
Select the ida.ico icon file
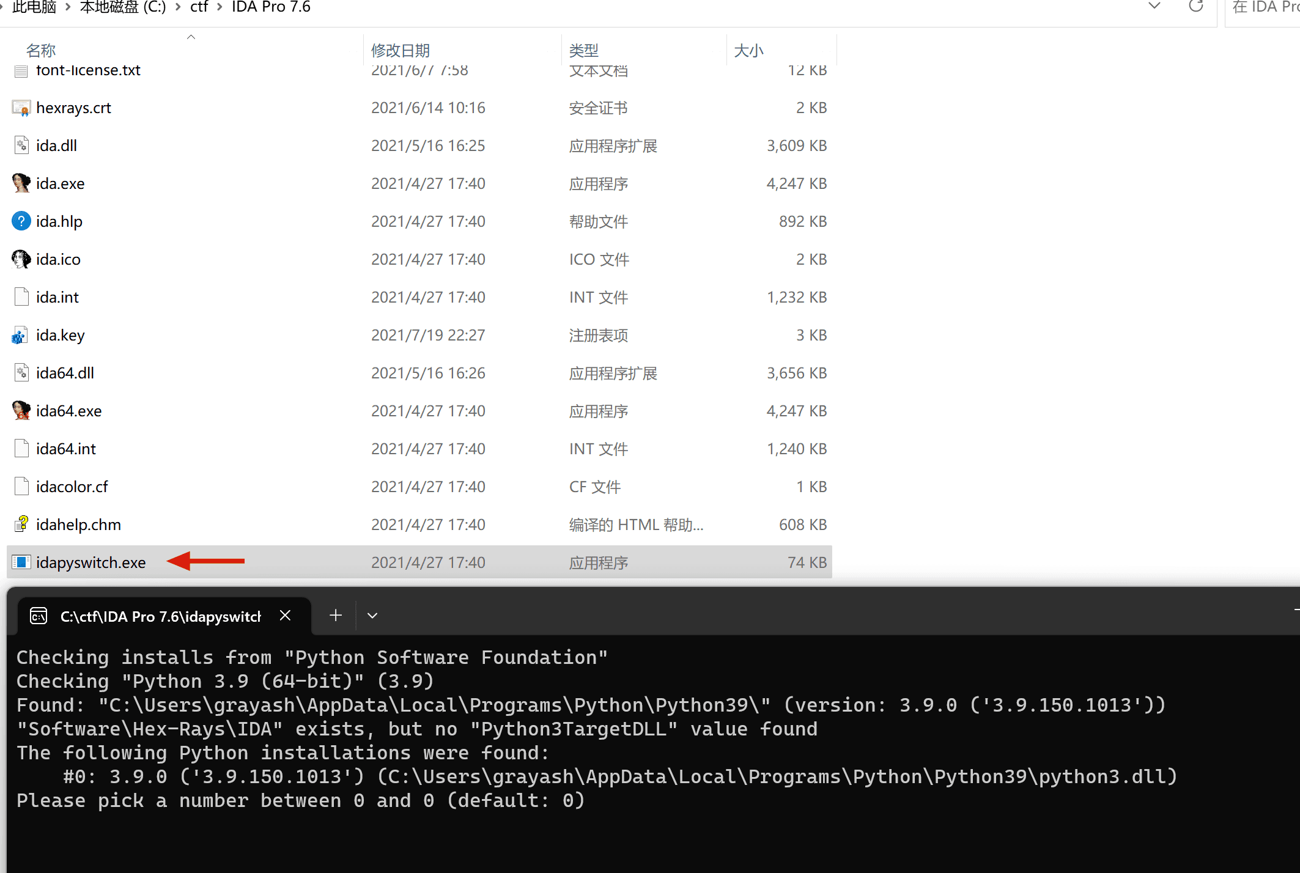coord(21,259)
